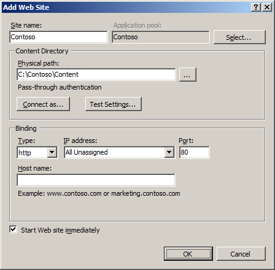The height and width of the screenshot is (270, 275).
Task: Click the Test Settings... button
Action: pos(114,104)
